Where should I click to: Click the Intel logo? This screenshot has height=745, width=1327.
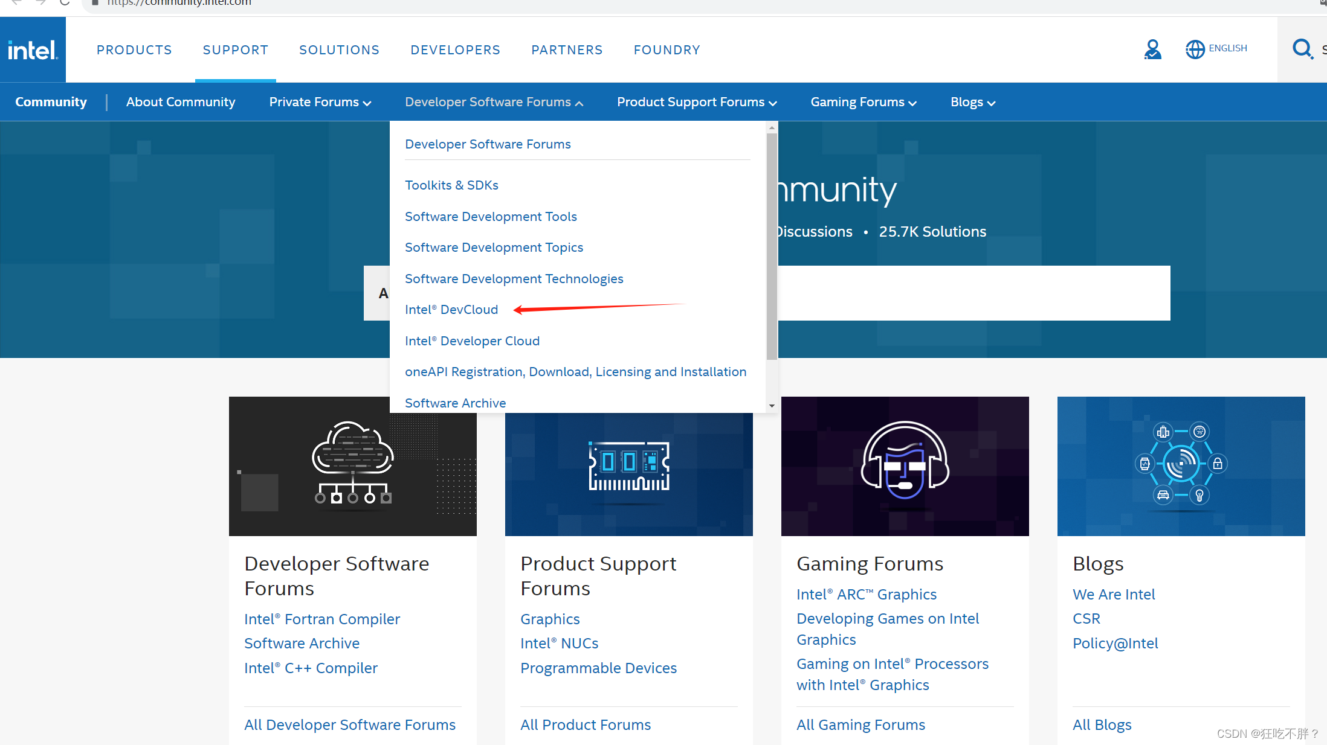(33, 49)
